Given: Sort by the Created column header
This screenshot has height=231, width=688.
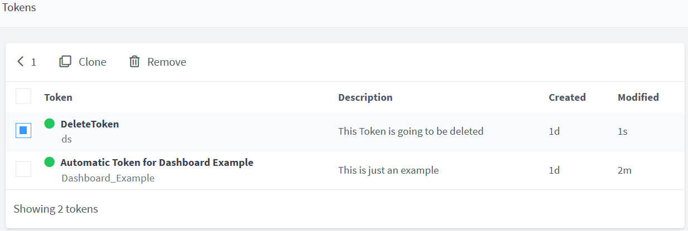Looking at the screenshot, I should pyautogui.click(x=567, y=97).
